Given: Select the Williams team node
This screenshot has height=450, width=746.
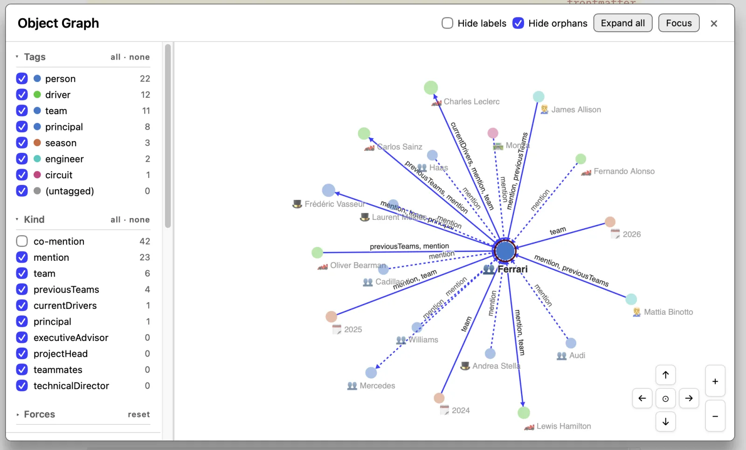Looking at the screenshot, I should (417, 327).
